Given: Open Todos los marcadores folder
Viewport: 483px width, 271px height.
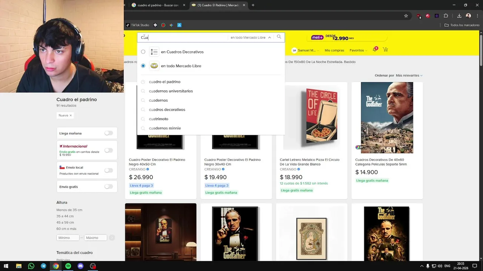Looking at the screenshot, I should point(462,25).
